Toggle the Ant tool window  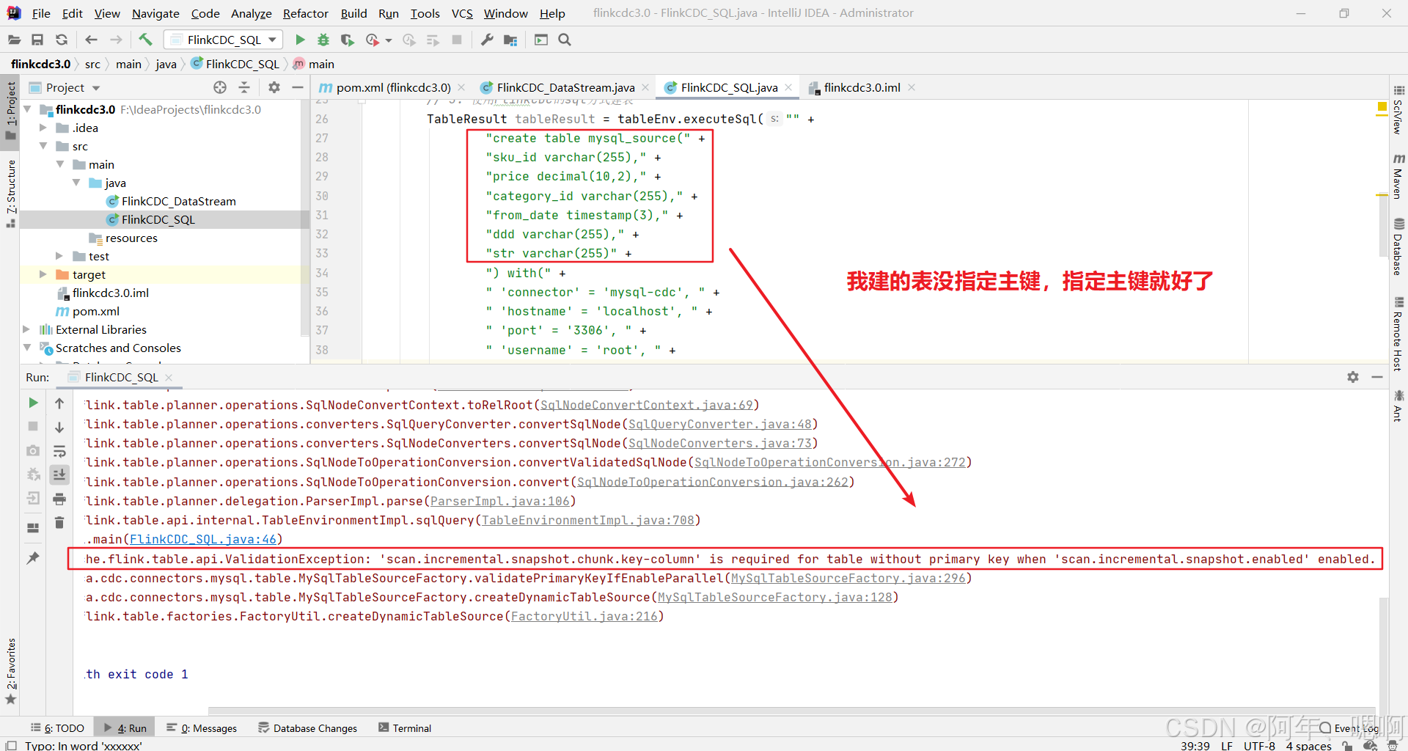click(1398, 406)
